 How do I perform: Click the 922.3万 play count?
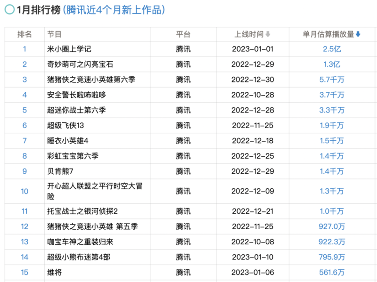coord(332,242)
